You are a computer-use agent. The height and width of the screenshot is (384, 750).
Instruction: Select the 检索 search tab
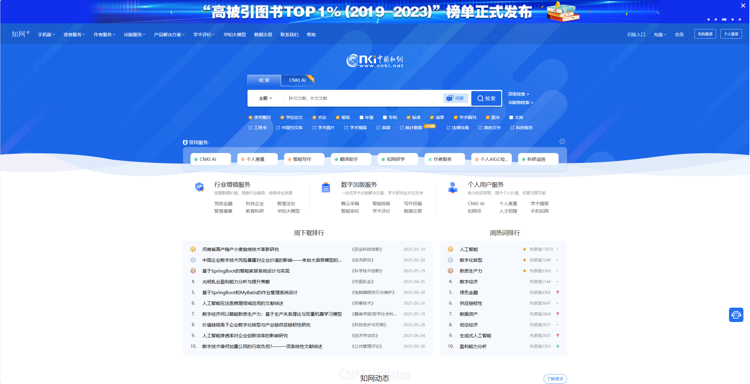(x=264, y=80)
